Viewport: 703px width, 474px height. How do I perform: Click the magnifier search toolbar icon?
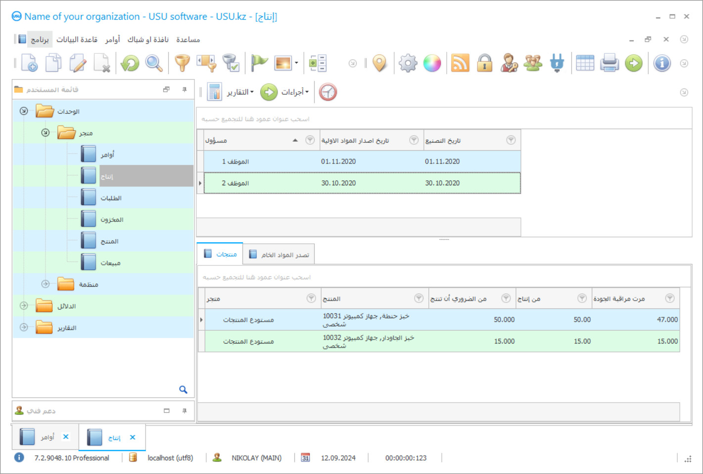coord(154,63)
